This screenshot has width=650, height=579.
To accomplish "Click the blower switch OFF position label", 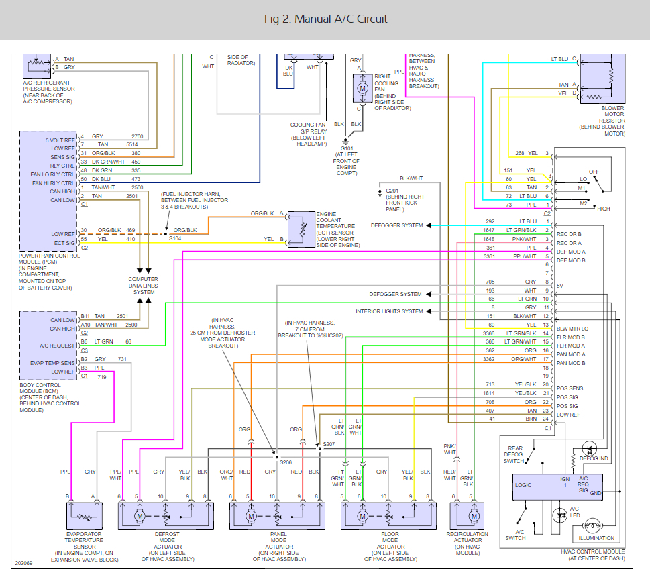I will coord(594,172).
